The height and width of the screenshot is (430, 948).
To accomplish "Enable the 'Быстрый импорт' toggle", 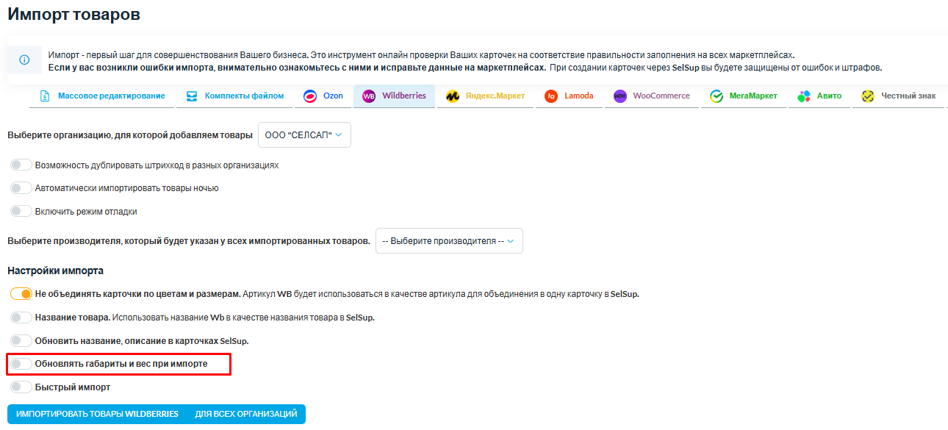I will pyautogui.click(x=21, y=387).
